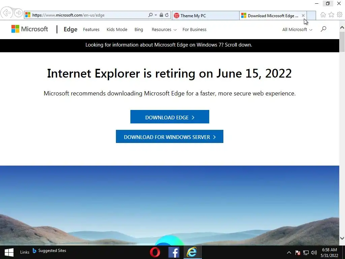345x259 pixels.
Task: Click the browser Home icon
Action: pyautogui.click(x=323, y=15)
